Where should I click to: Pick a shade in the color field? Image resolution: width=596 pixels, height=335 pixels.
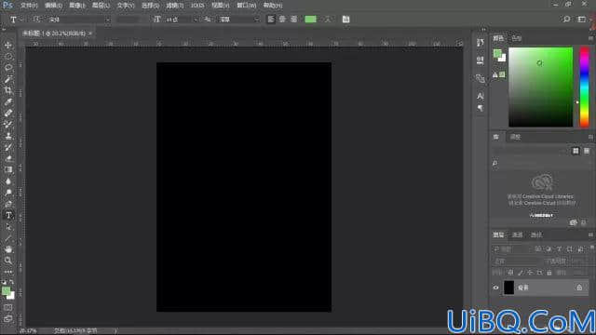[x=540, y=87]
